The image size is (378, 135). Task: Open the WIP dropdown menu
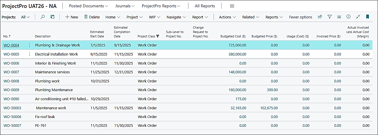(x=154, y=17)
